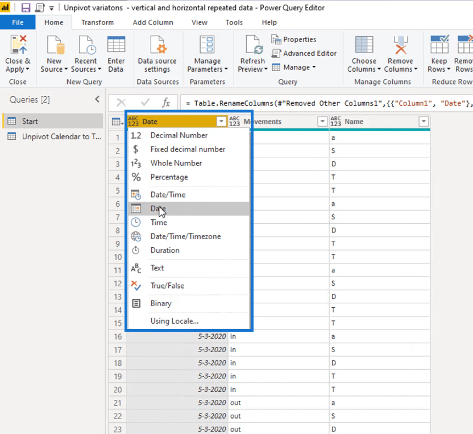Click the Save icon in title bar
473x434 pixels.
(26, 7)
